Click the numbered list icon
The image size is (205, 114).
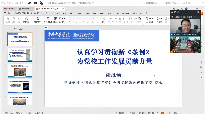click(115, 19)
